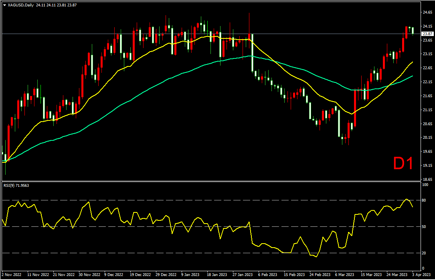
Task: Click the RSI(9) 71.9563 indicator label
Action: [16, 185]
